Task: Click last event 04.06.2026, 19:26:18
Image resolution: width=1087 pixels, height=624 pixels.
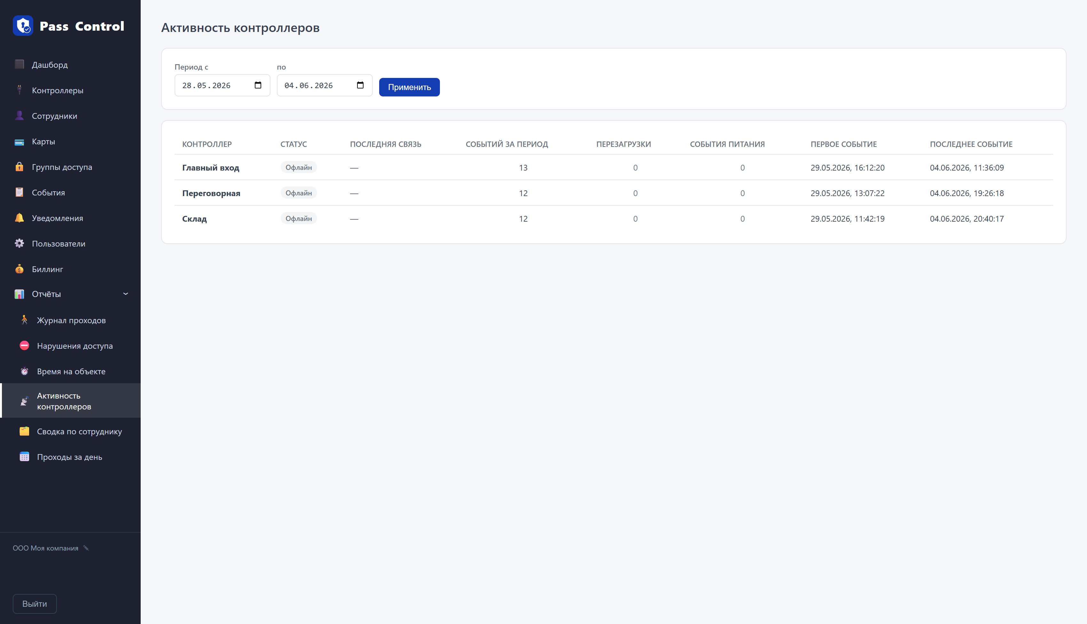Action: (966, 193)
